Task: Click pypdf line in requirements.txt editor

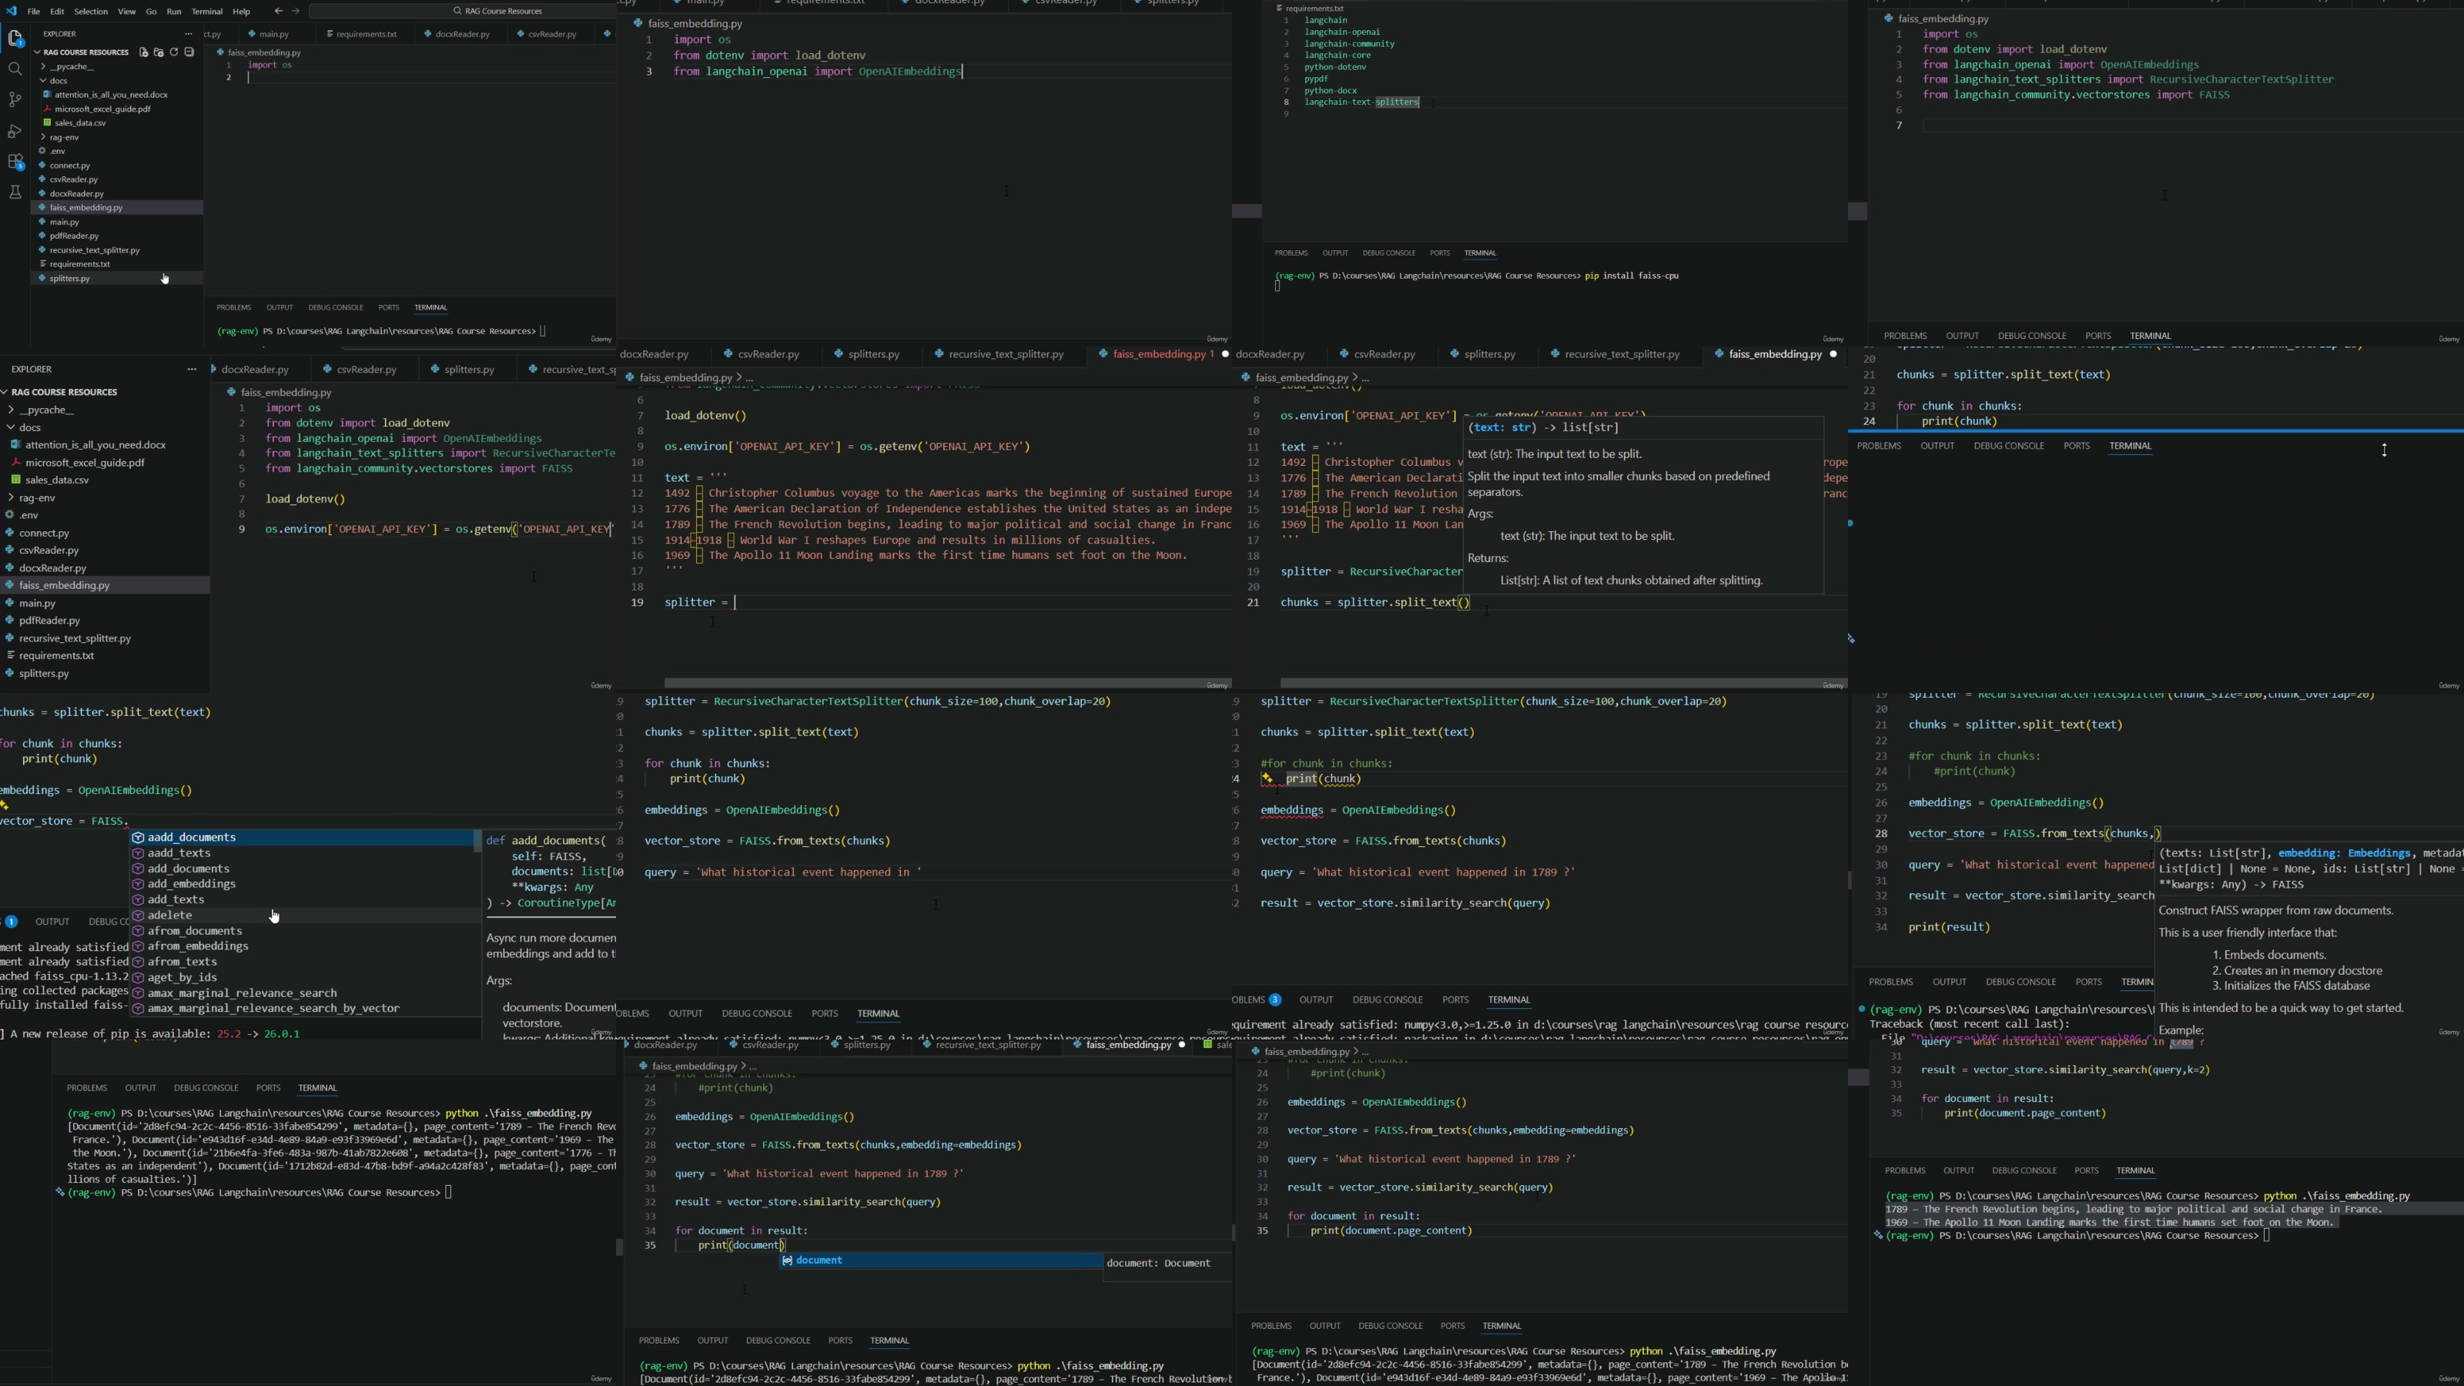Action: [x=1316, y=79]
